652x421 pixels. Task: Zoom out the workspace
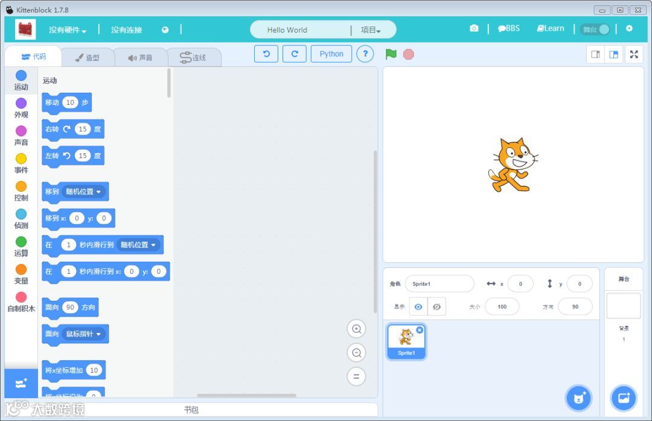pyautogui.click(x=356, y=353)
